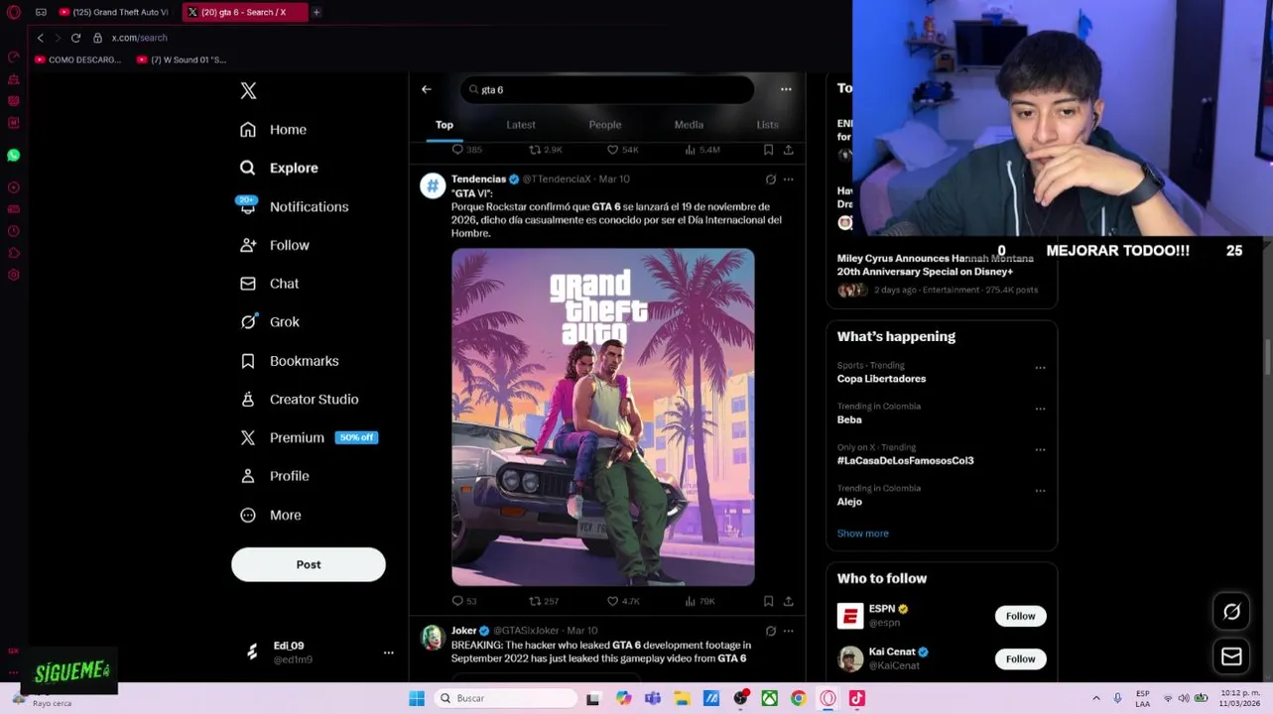Open Creator Studio
The width and height of the screenshot is (1273, 714).
300,400
